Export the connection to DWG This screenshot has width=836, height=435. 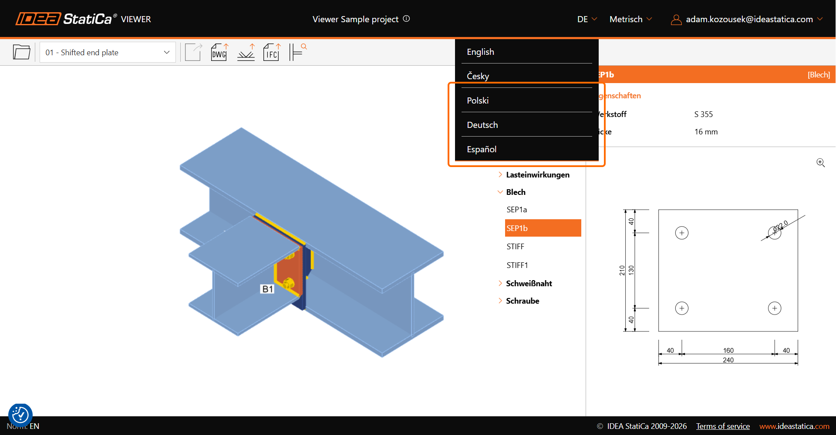(x=219, y=52)
